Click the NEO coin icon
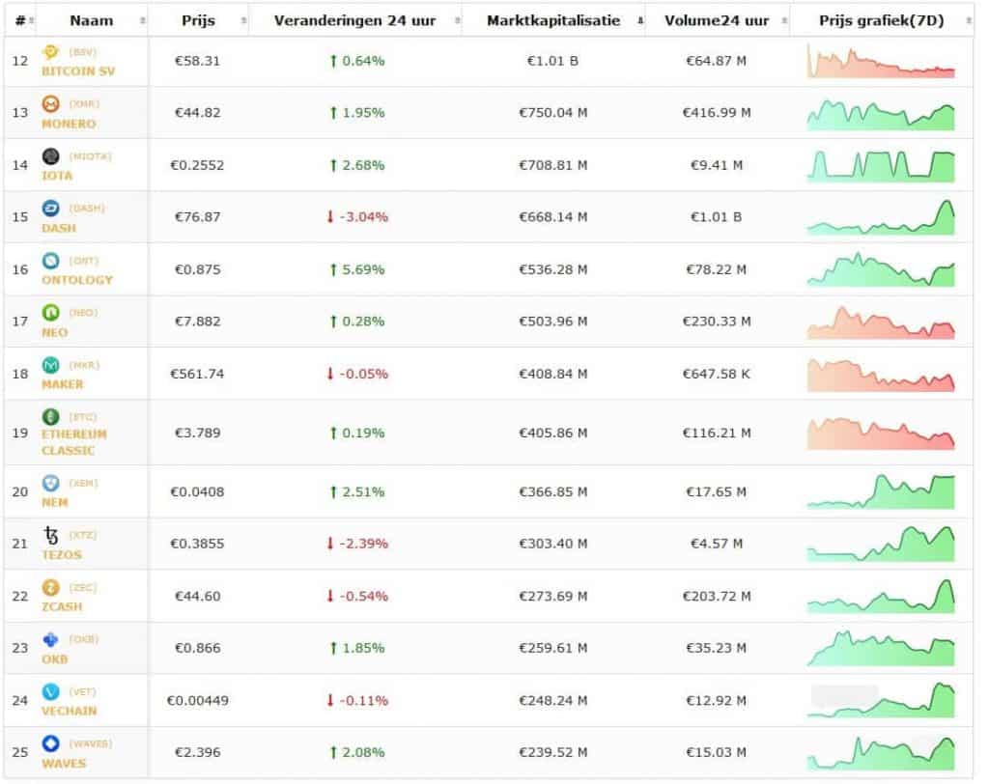 point(50,312)
